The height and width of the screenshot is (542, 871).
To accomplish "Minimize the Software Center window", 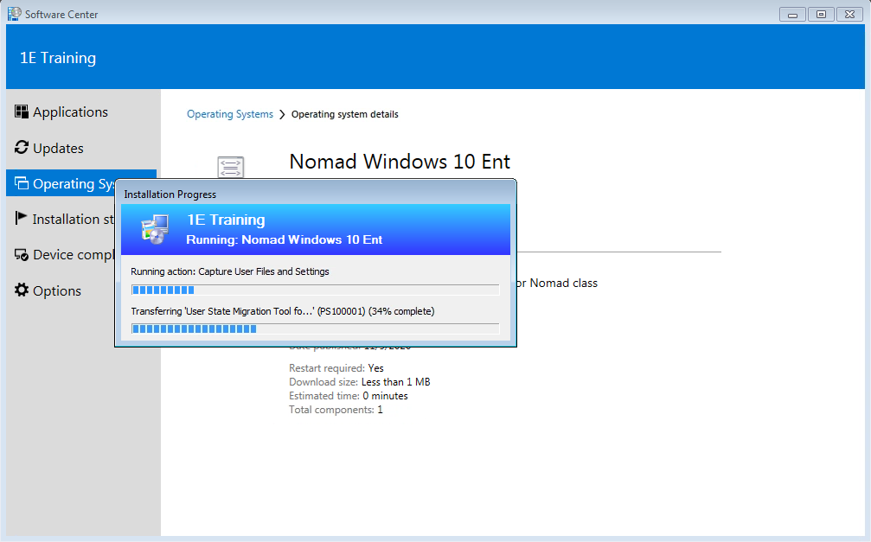I will click(x=792, y=14).
